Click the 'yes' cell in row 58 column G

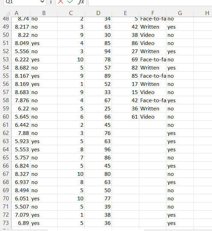tap(180, 100)
